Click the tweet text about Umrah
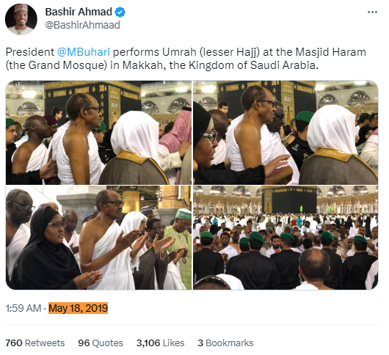Image resolution: width=389 pixels, height=355 pixels. pyautogui.click(x=186, y=59)
